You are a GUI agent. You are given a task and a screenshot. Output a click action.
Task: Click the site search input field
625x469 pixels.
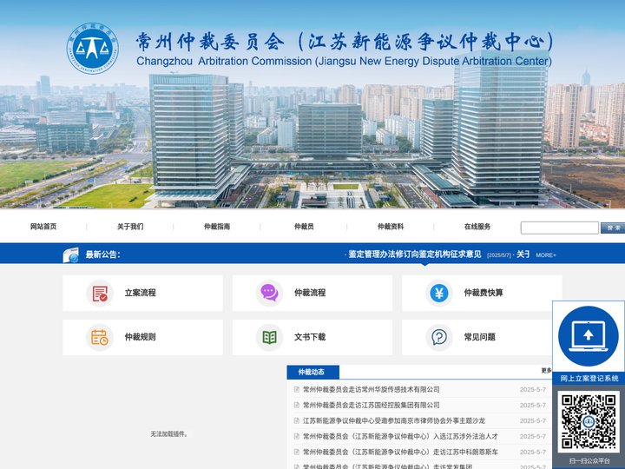(559, 228)
